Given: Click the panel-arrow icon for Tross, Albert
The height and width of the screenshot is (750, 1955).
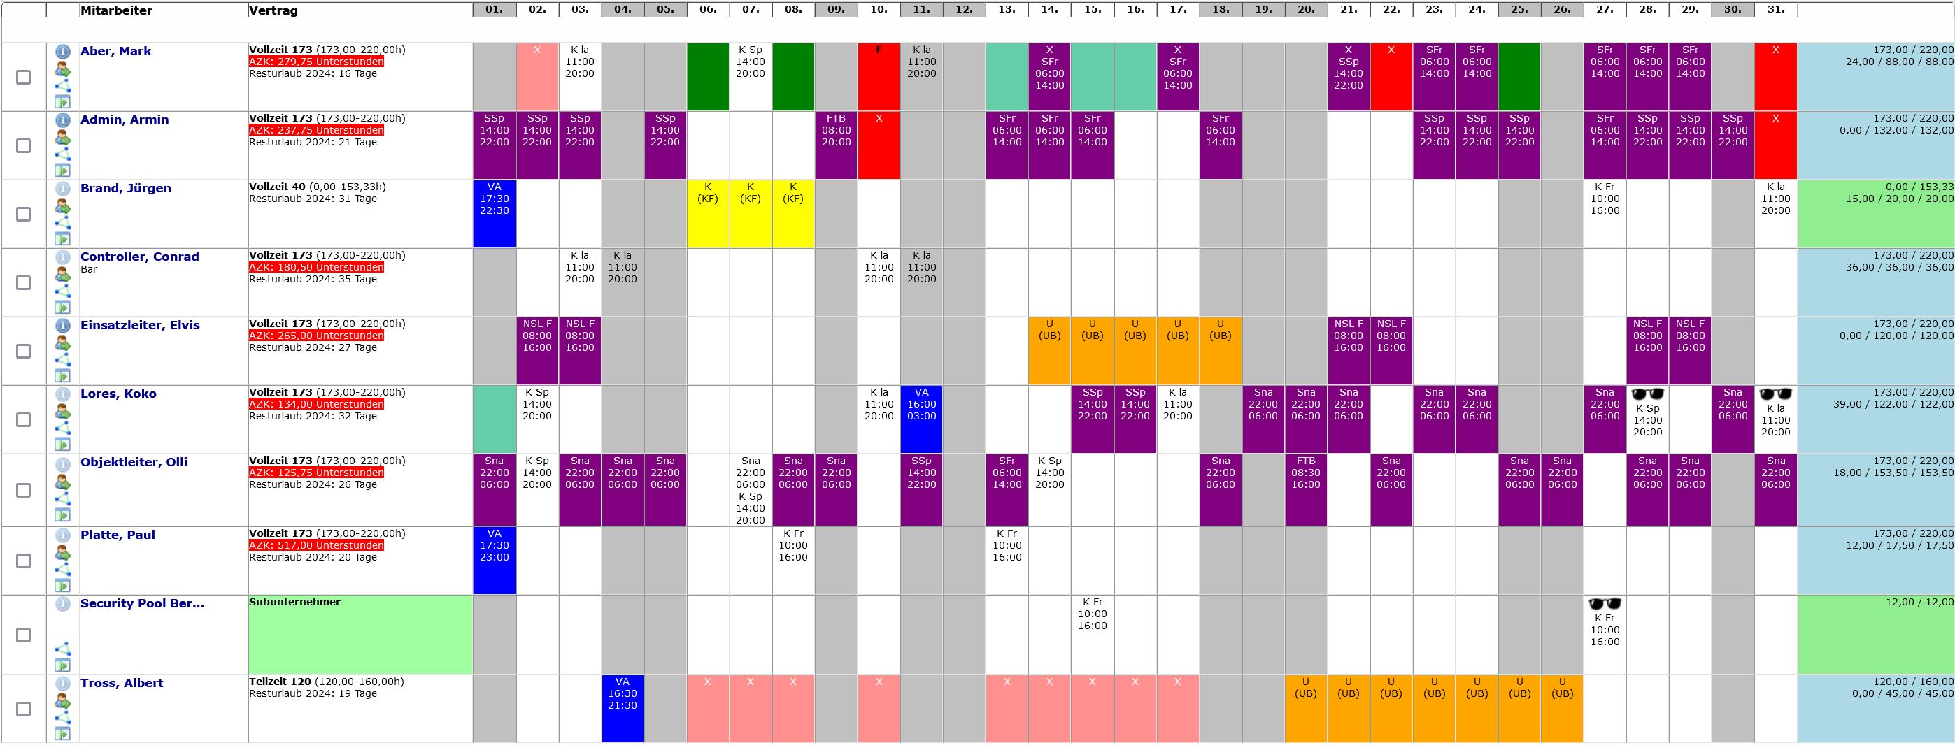Looking at the screenshot, I should pyautogui.click(x=63, y=734).
